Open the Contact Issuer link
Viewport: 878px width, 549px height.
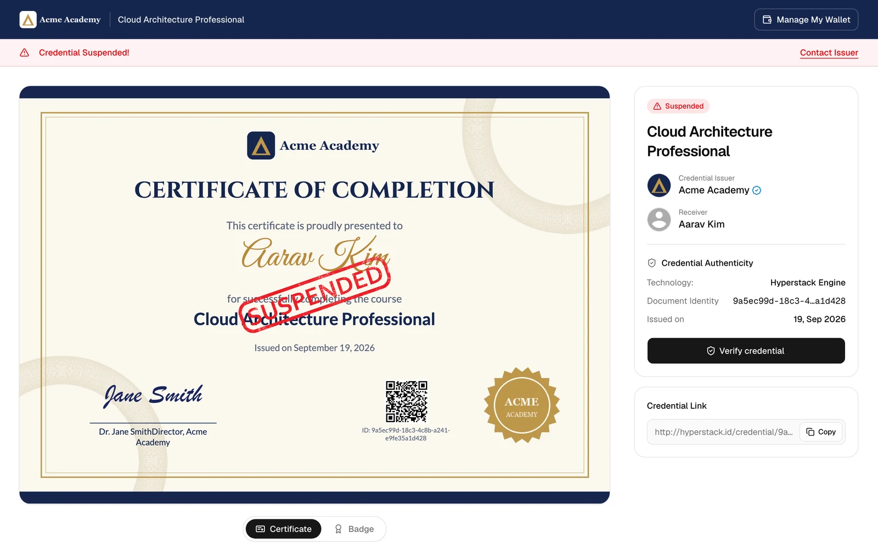pyautogui.click(x=829, y=53)
